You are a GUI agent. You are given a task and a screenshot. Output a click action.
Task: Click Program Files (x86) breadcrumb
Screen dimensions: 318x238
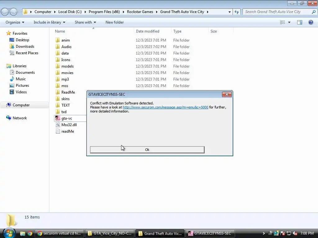click(104, 12)
